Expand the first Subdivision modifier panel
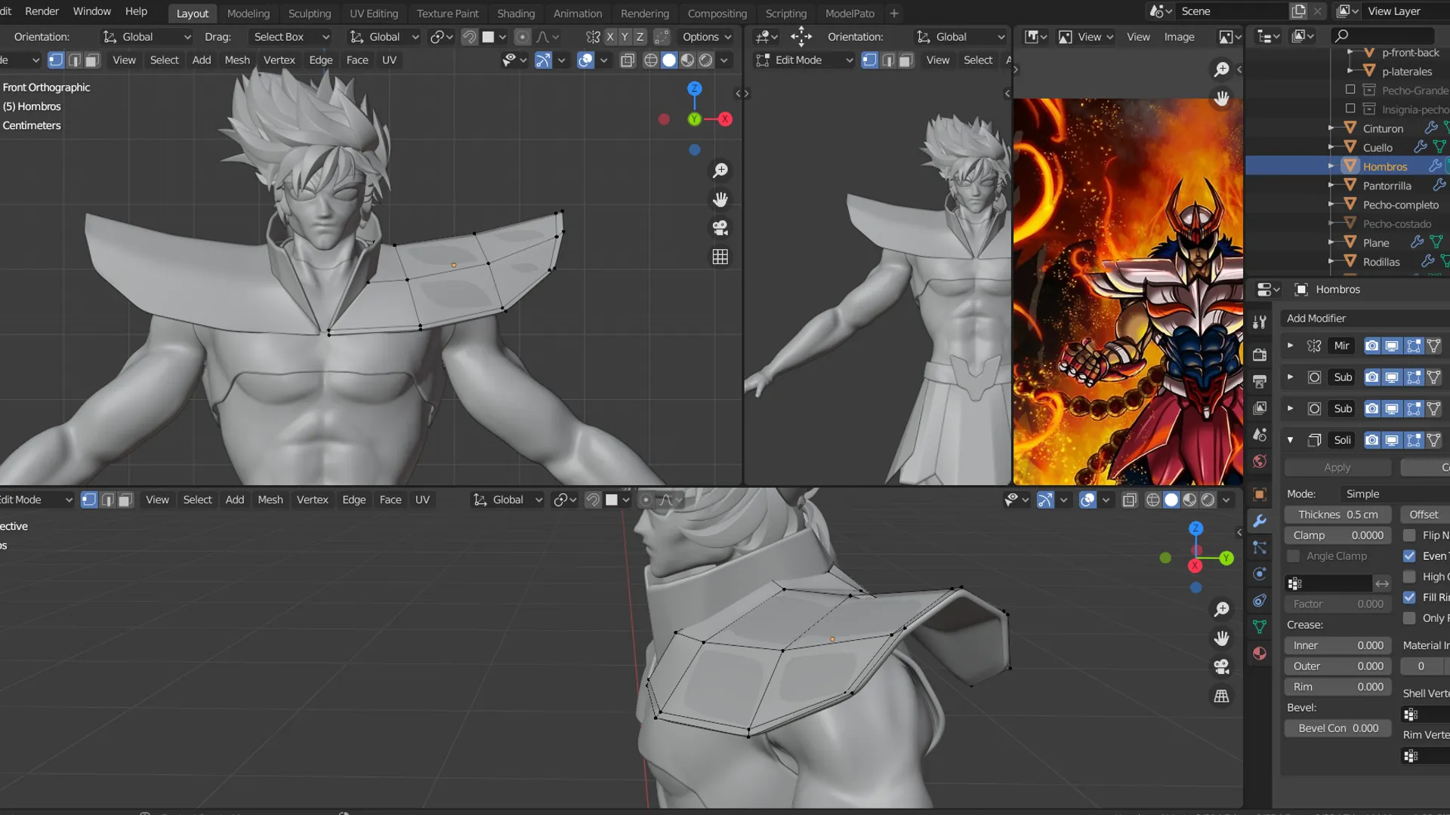The height and width of the screenshot is (815, 1450). [1290, 377]
